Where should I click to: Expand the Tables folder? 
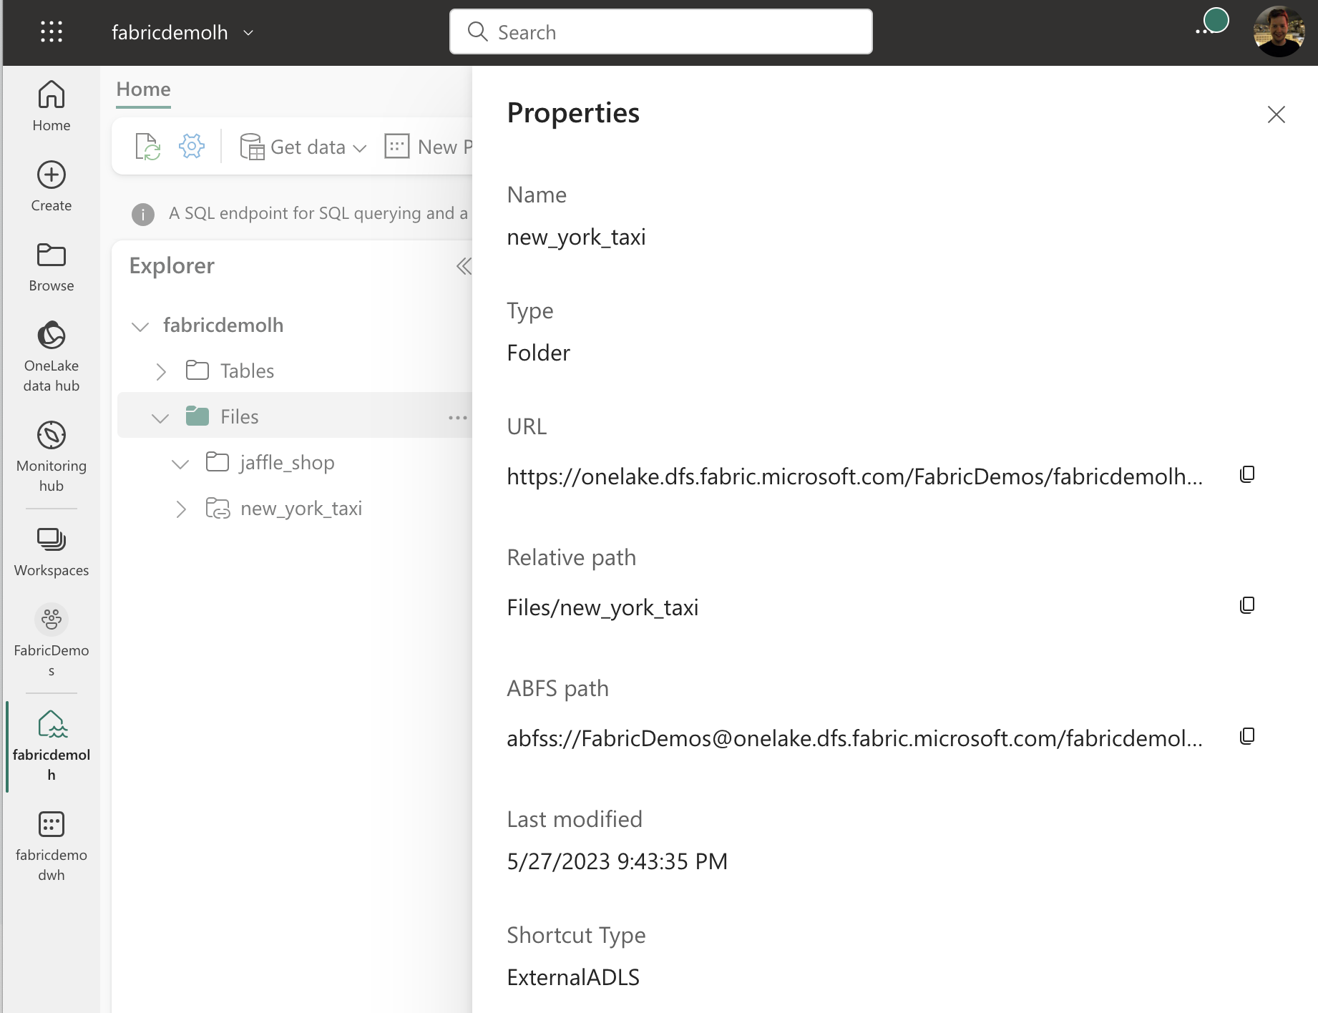pyautogui.click(x=161, y=371)
